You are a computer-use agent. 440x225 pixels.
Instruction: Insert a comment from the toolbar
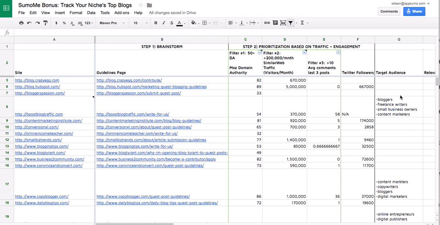click(275, 23)
